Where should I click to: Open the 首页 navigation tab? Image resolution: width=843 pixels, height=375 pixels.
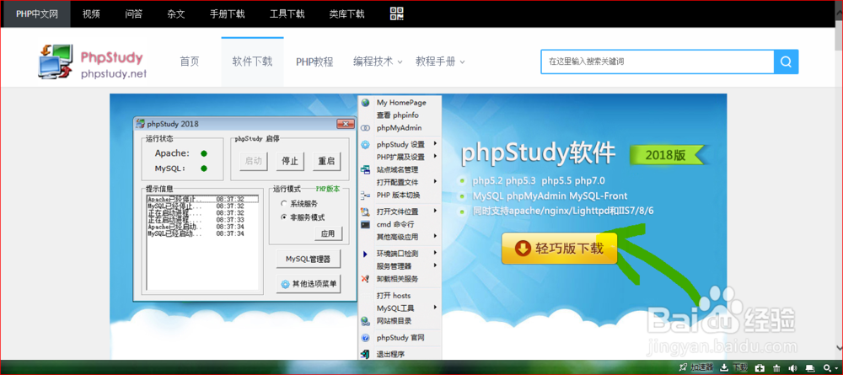[x=189, y=62]
